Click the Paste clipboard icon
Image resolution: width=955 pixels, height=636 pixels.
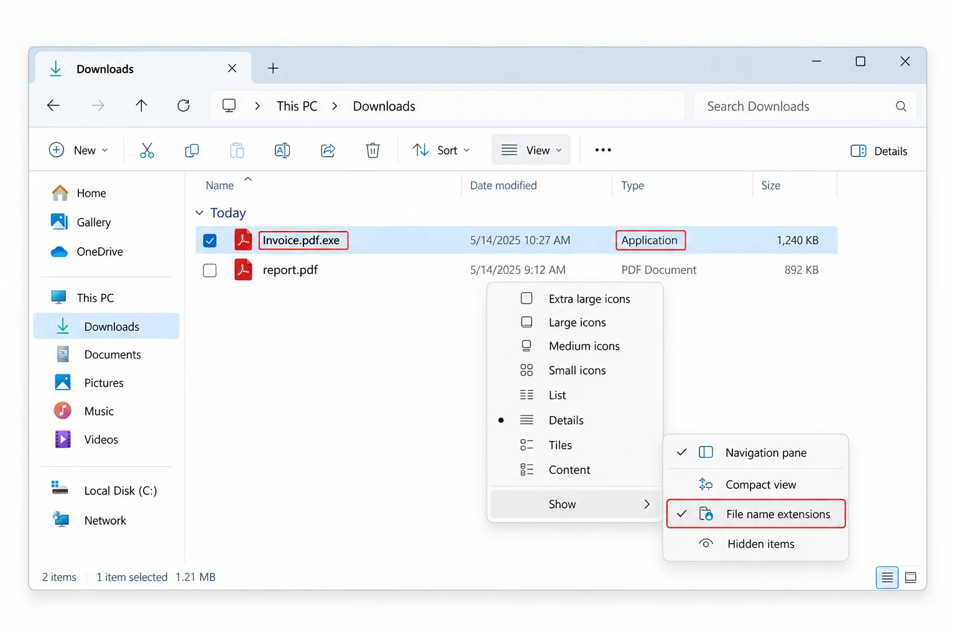point(237,150)
